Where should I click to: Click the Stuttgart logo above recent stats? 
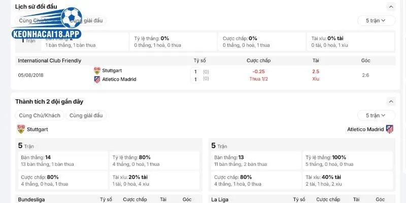pos(21,129)
